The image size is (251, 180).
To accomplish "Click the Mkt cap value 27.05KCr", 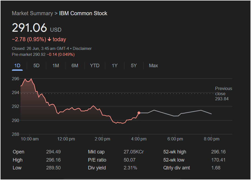I will click(x=134, y=152).
